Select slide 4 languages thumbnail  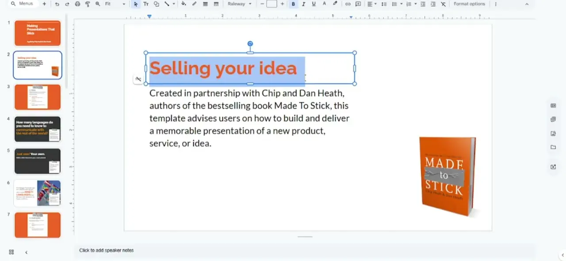(38, 129)
